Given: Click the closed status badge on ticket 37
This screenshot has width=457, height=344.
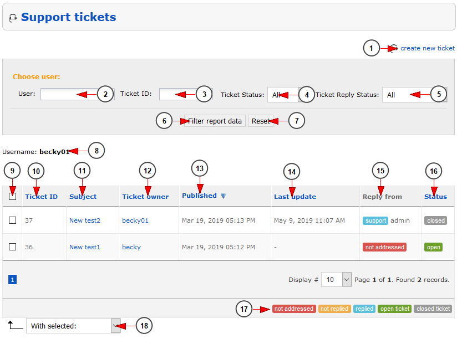Looking at the screenshot, I should pyautogui.click(x=435, y=220).
